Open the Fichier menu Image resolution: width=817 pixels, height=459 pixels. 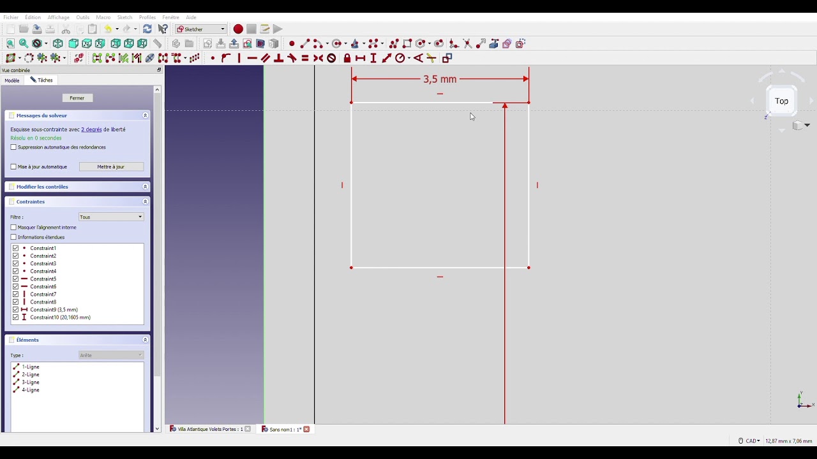click(x=11, y=17)
